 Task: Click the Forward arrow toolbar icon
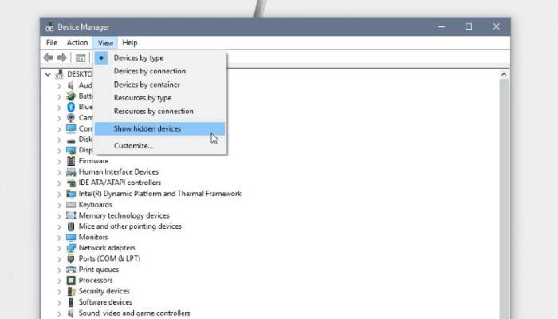(x=61, y=57)
